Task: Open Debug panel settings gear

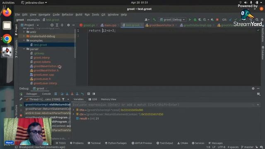Action: pos(253,88)
